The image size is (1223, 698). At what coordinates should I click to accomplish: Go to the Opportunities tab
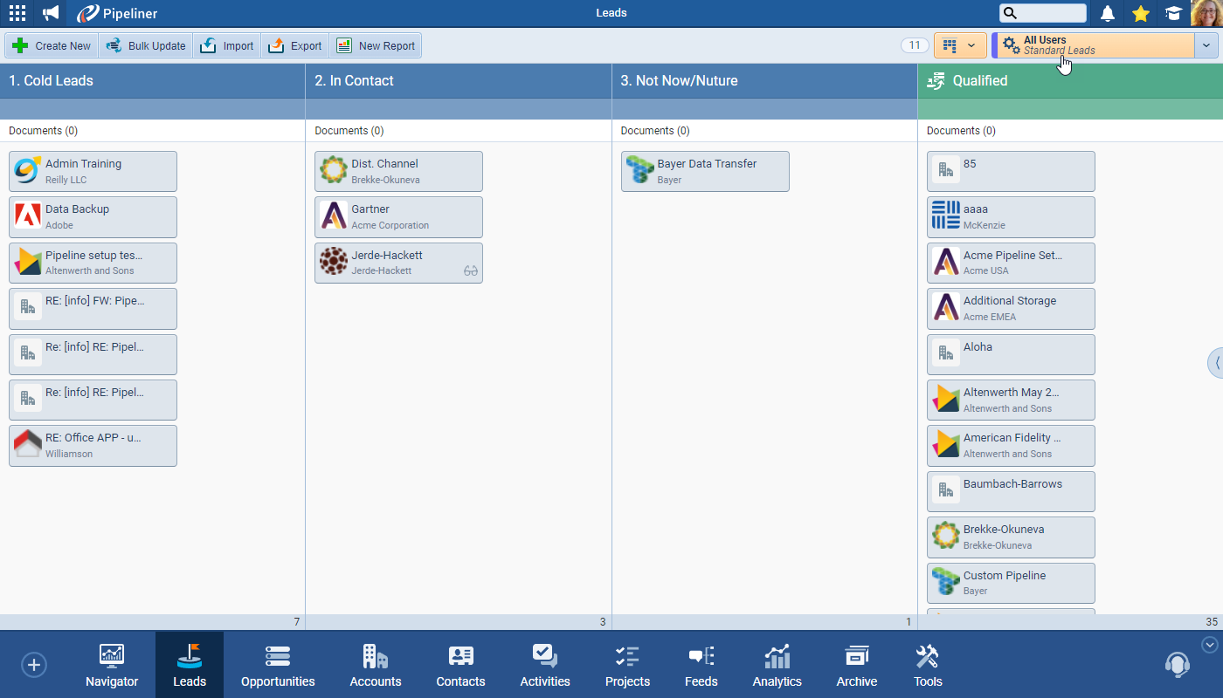point(278,665)
